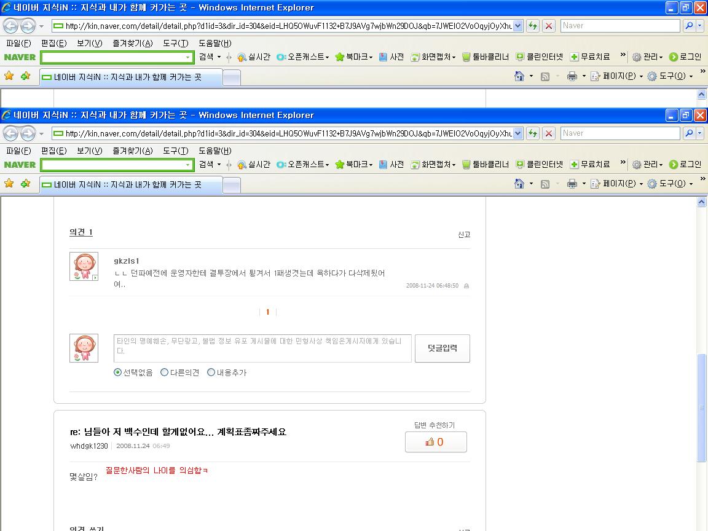This screenshot has height=531, width=708.
Task: Click the 신고 report link
Action: 464,234
